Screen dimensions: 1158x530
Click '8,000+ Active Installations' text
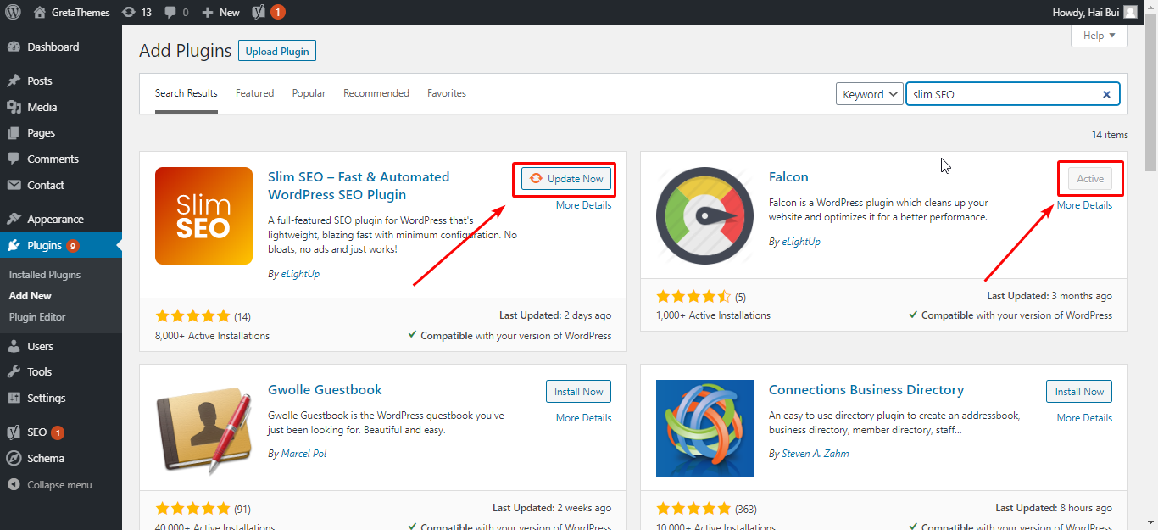[212, 336]
